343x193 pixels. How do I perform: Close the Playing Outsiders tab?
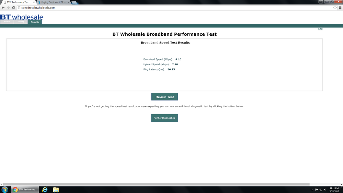[x=68, y=2]
